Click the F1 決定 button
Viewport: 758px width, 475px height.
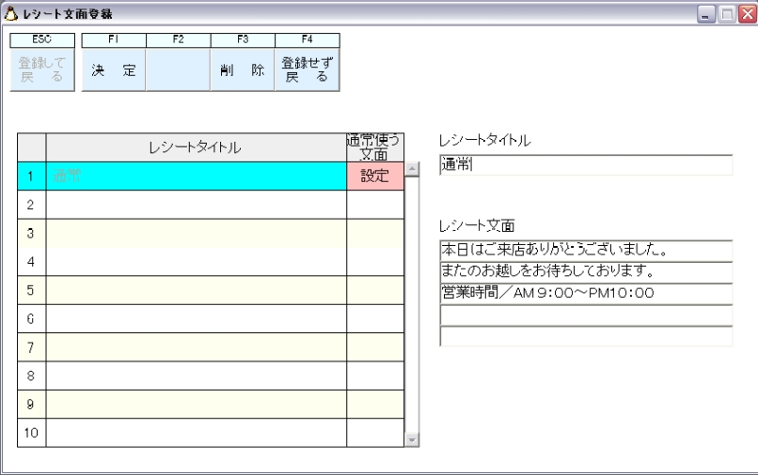pos(113,69)
